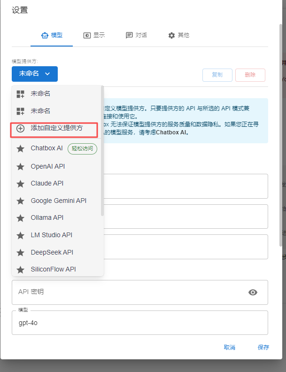The image size is (286, 372).
Task: Switch to the 显示 tab
Action: (x=94, y=35)
